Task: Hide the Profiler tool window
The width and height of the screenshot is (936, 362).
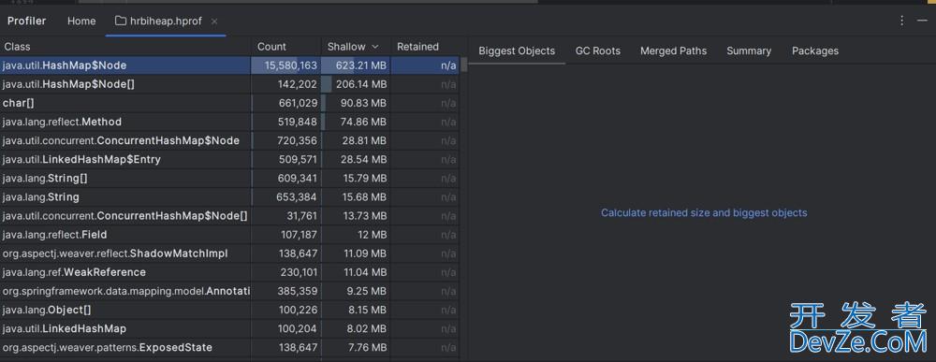Action: 922,21
